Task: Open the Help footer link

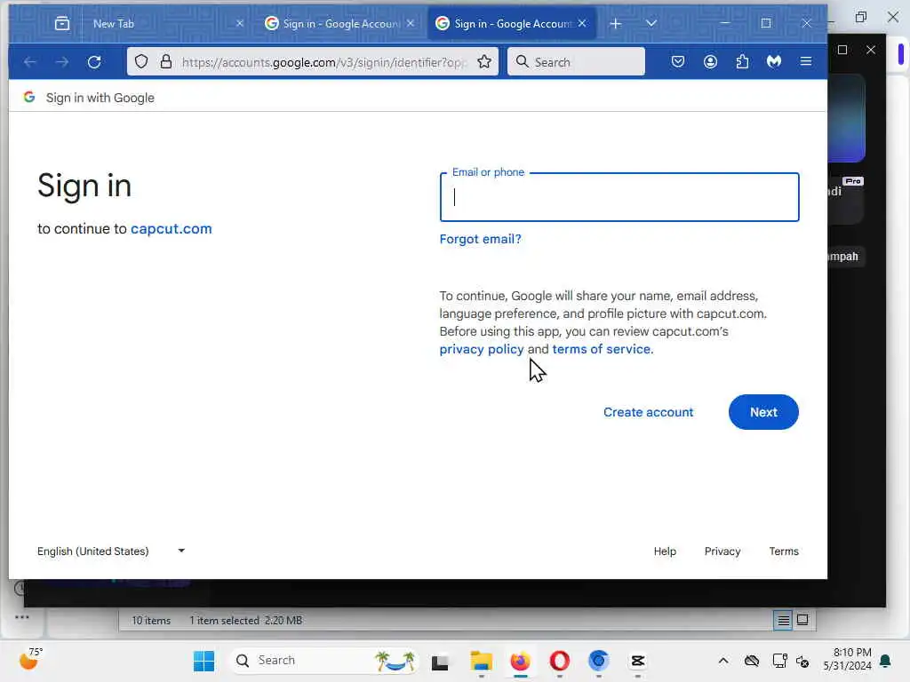Action: 665,551
